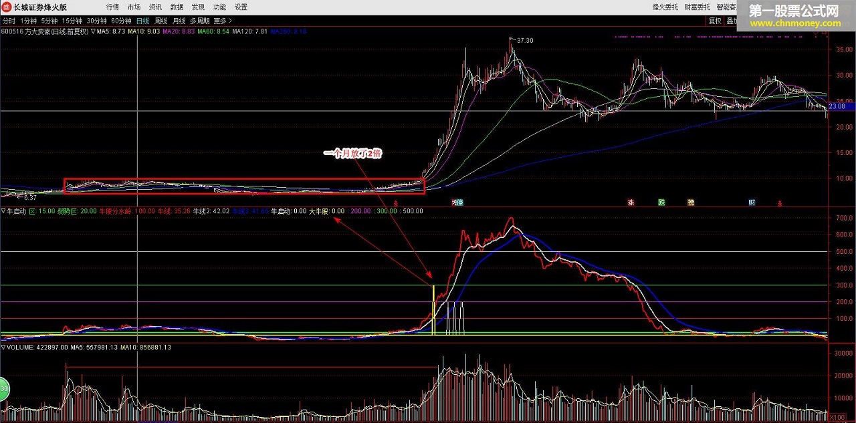Click the 智能客 service link
The image size is (856, 423).
coord(726,7)
